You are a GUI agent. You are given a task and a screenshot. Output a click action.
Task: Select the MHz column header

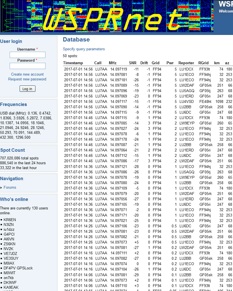click(x=113, y=63)
